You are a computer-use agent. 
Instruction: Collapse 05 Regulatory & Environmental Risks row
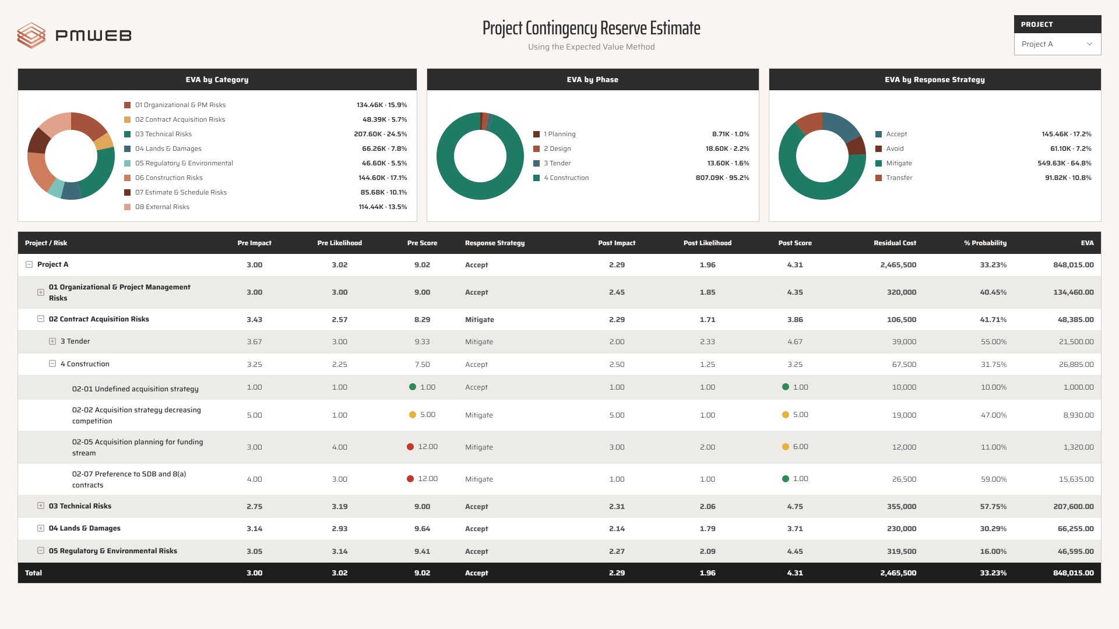click(41, 551)
